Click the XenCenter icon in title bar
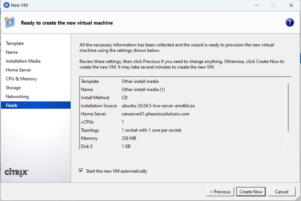Image resolution: width=301 pixels, height=201 pixels. (x=6, y=5)
